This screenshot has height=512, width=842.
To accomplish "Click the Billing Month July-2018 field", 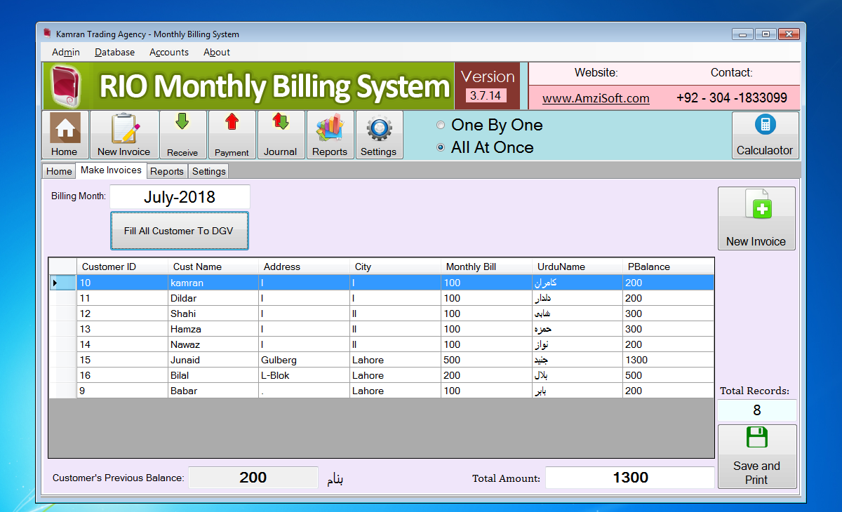I will pyautogui.click(x=180, y=196).
